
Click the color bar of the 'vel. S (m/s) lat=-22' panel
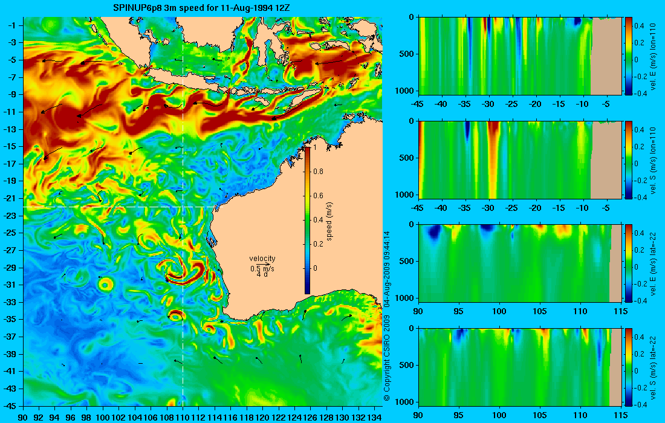click(x=629, y=367)
